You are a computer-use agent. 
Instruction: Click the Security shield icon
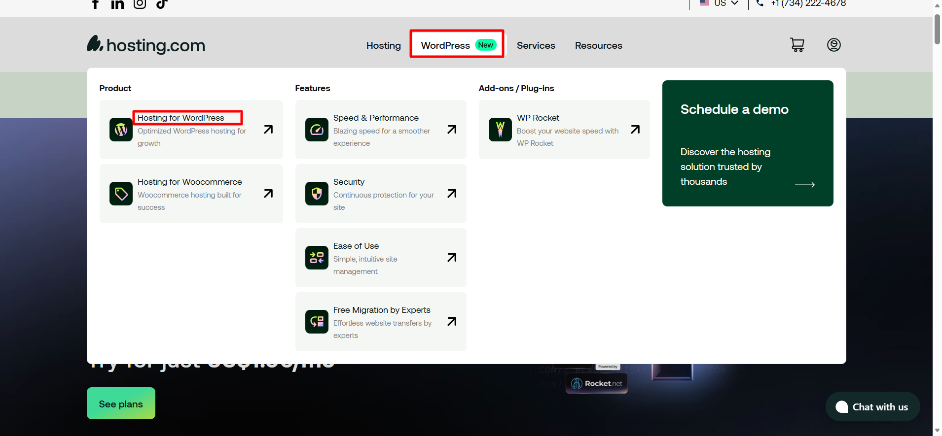[317, 194]
